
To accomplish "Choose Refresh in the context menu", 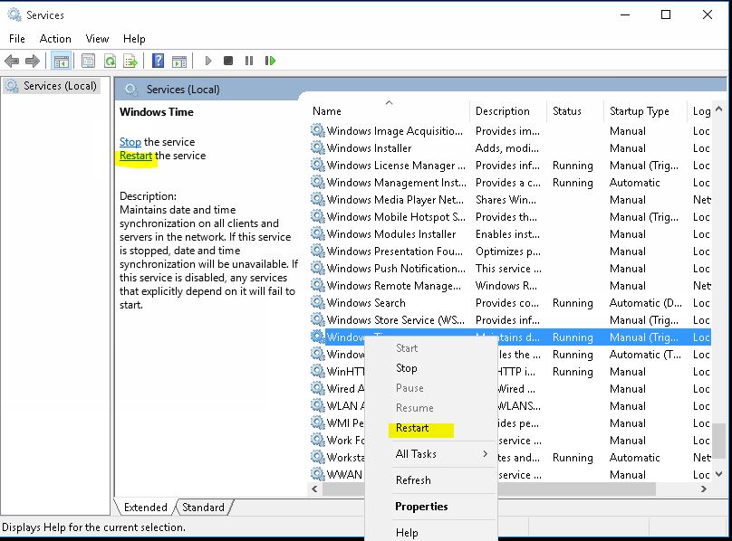I will tap(413, 479).
